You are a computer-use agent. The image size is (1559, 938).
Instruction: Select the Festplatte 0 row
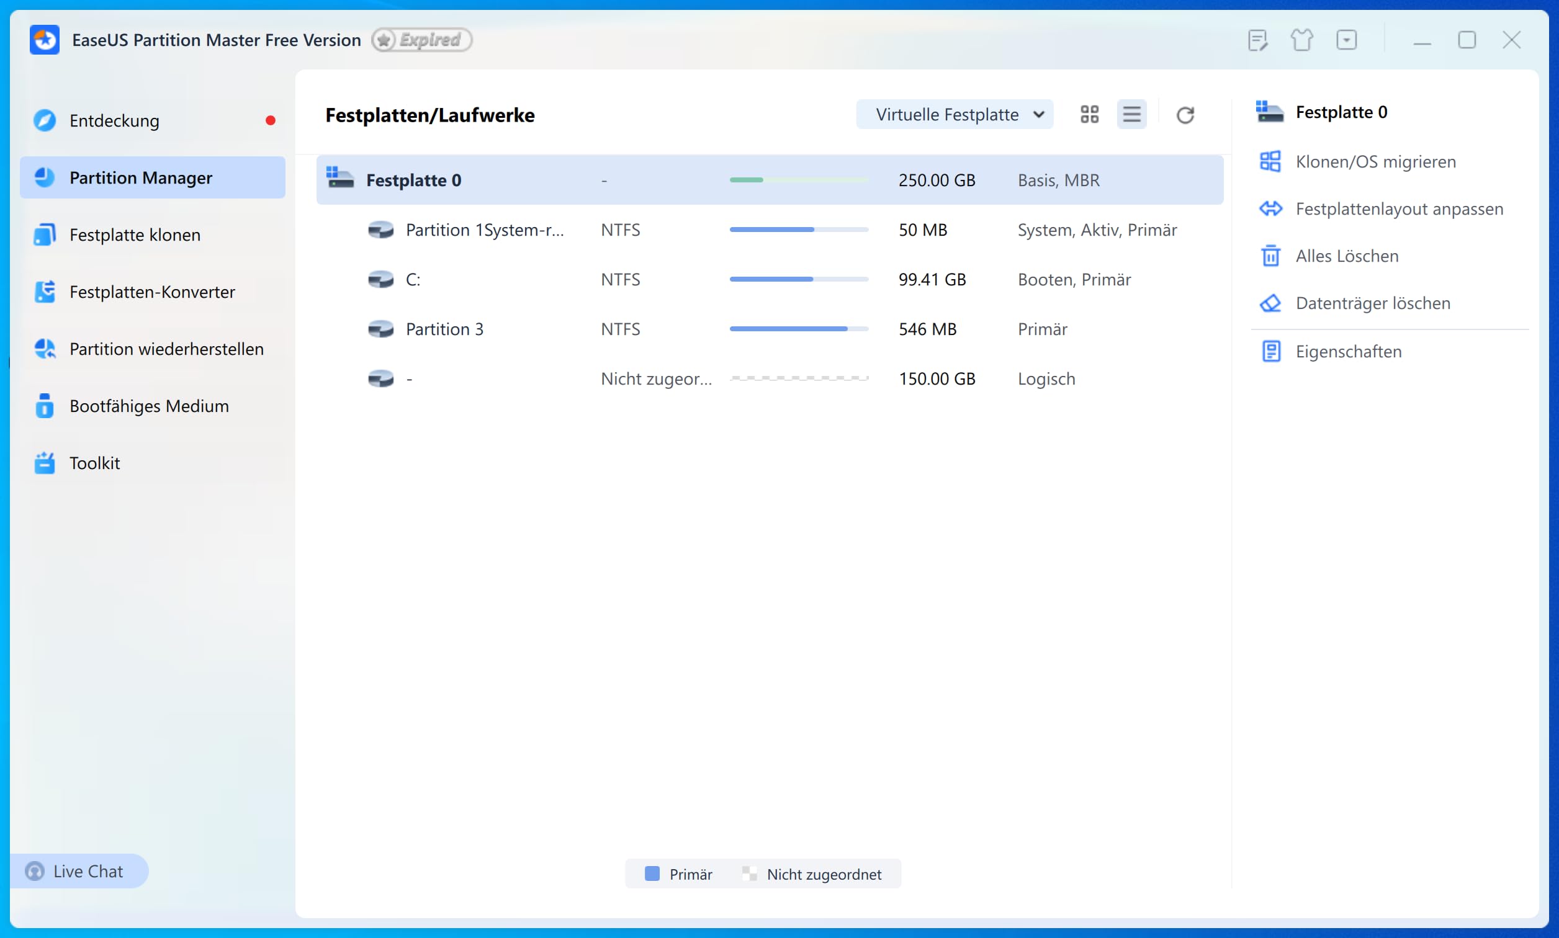(x=770, y=180)
